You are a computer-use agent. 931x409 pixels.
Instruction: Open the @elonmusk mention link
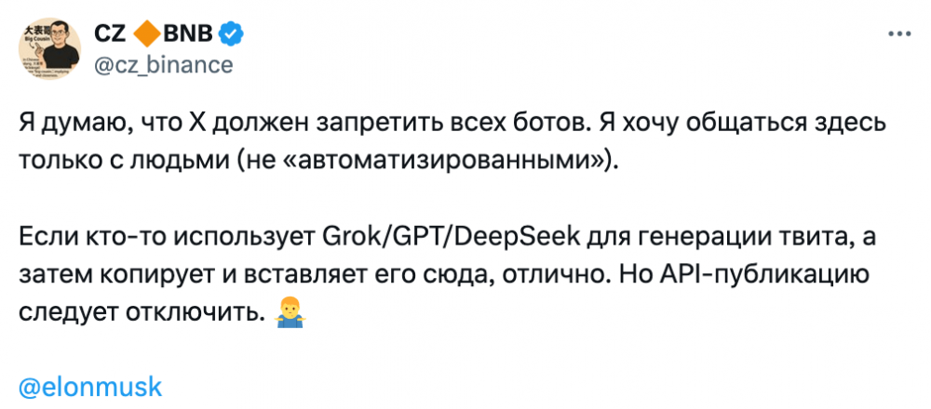(90, 386)
